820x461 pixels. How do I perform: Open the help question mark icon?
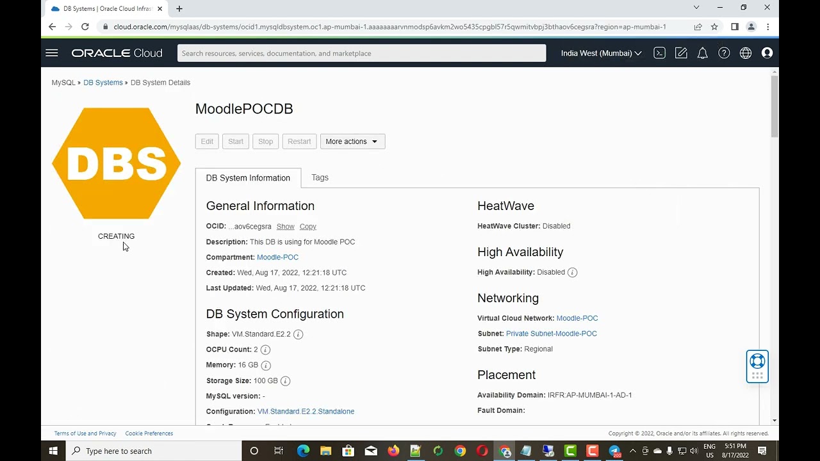(724, 53)
